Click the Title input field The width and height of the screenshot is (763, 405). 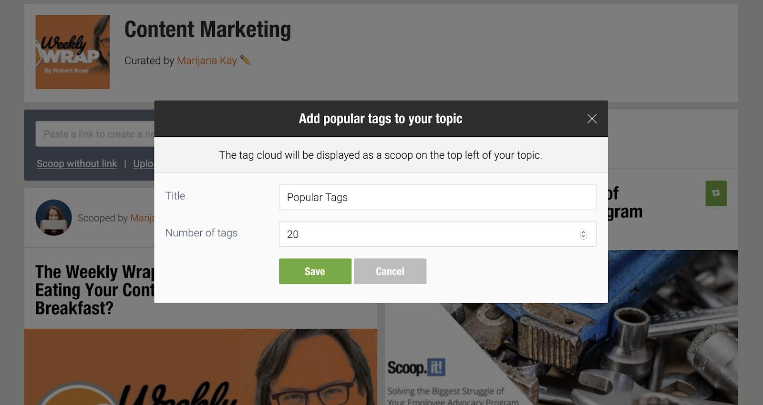[437, 197]
